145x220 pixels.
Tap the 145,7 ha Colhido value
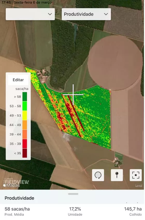tap(133, 209)
